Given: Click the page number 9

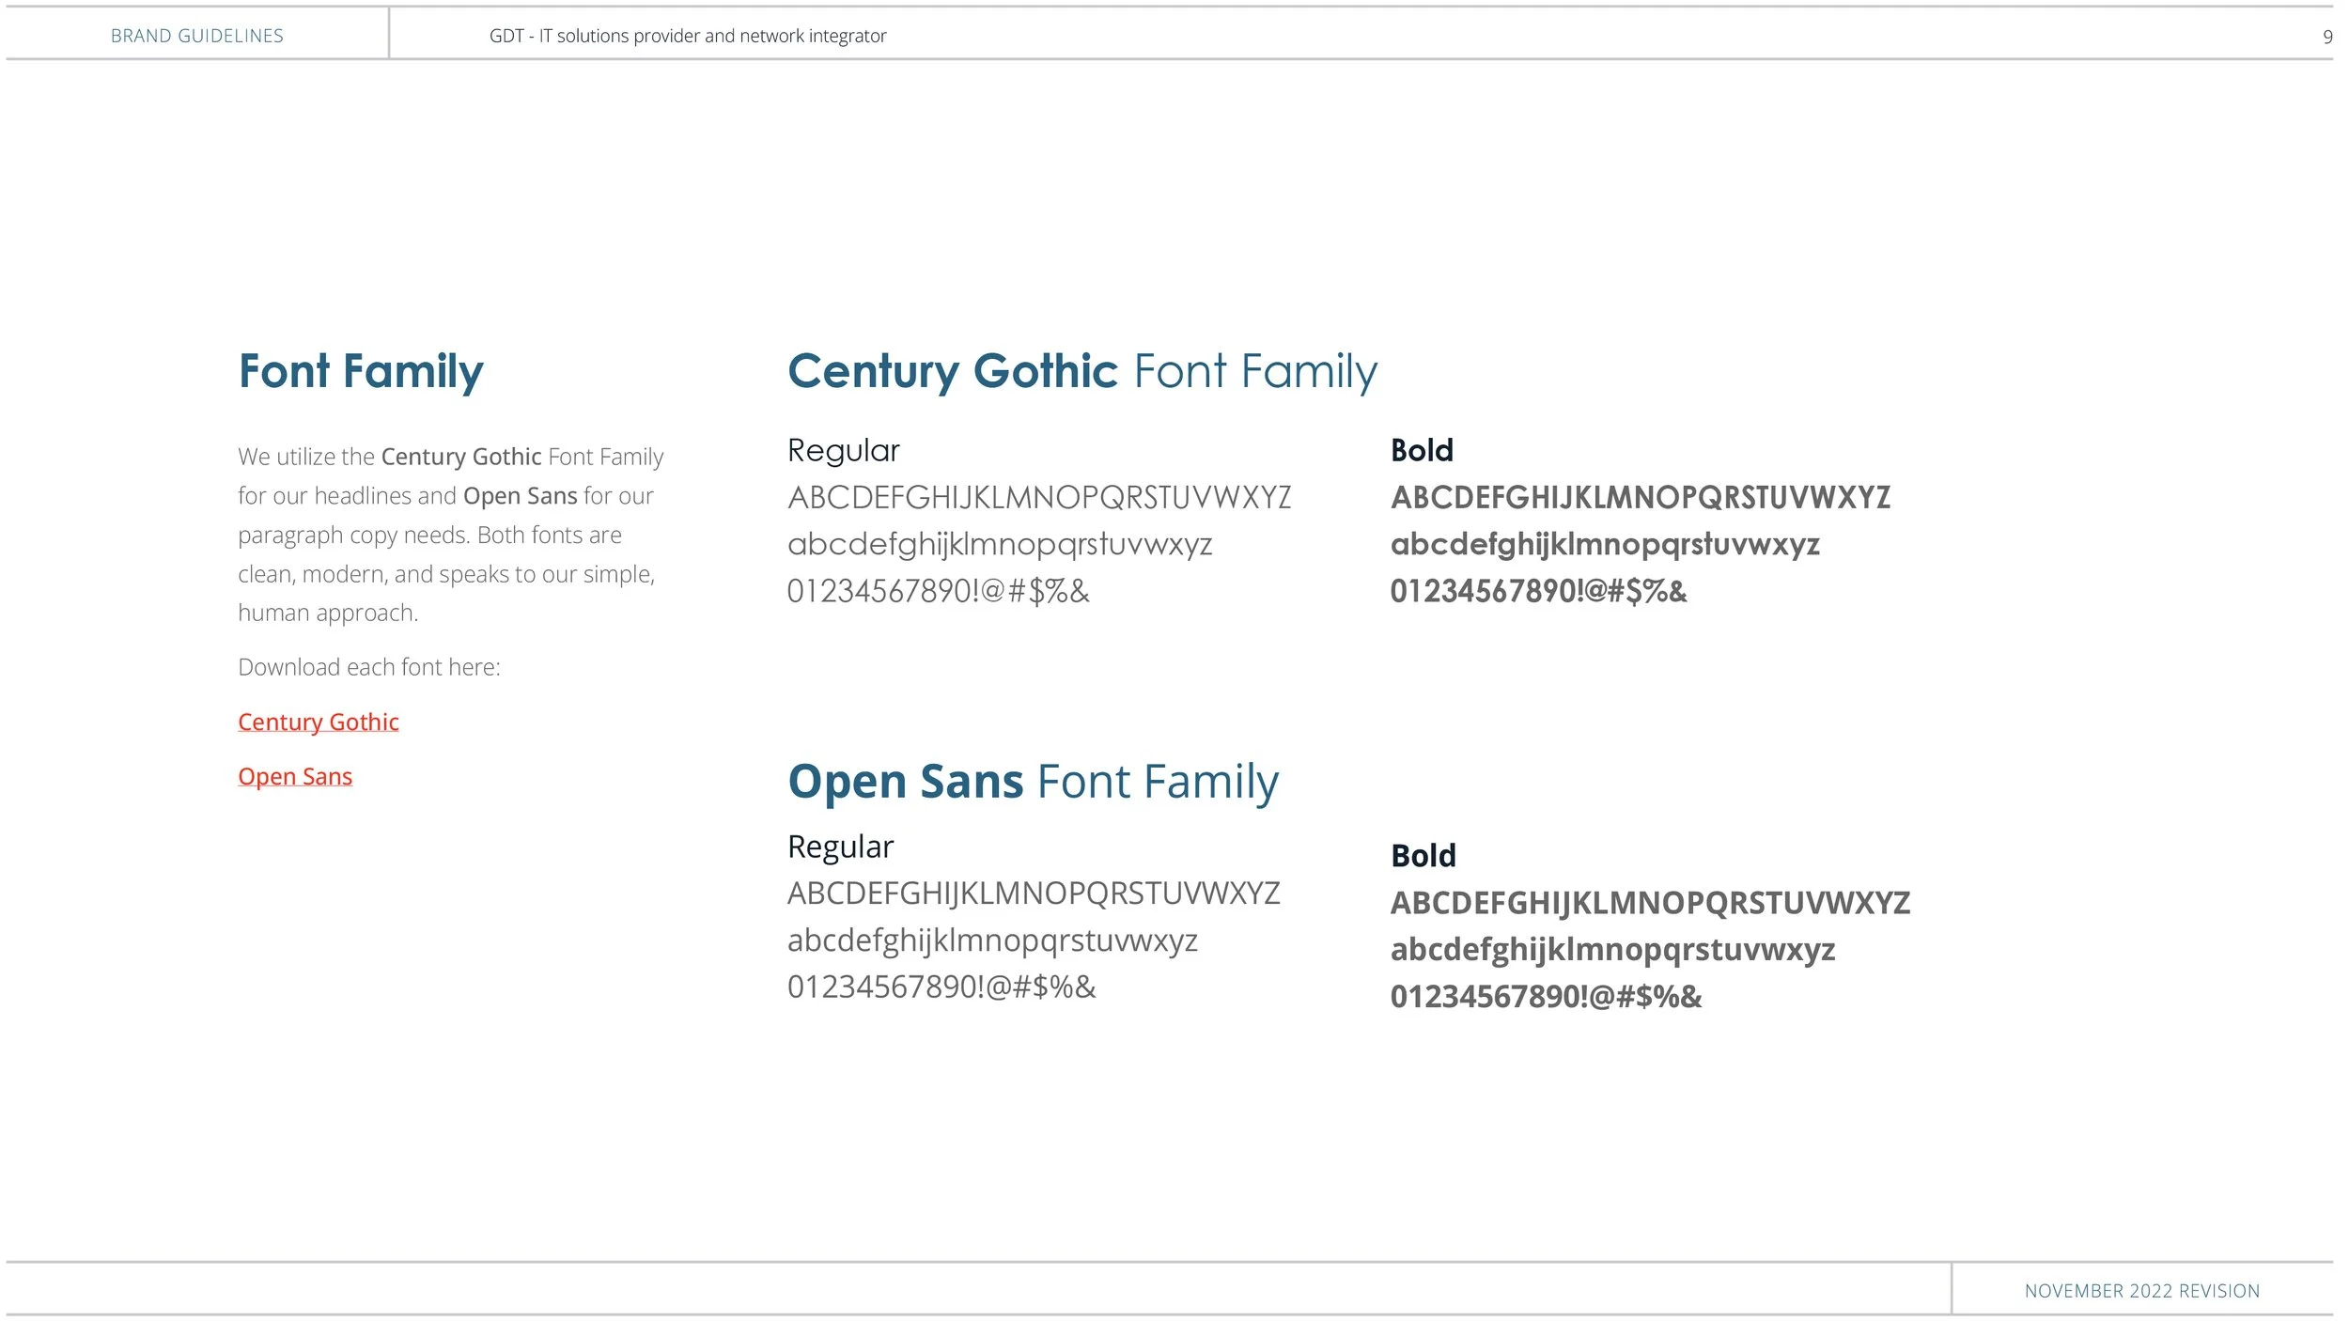Looking at the screenshot, I should [x=2327, y=37].
